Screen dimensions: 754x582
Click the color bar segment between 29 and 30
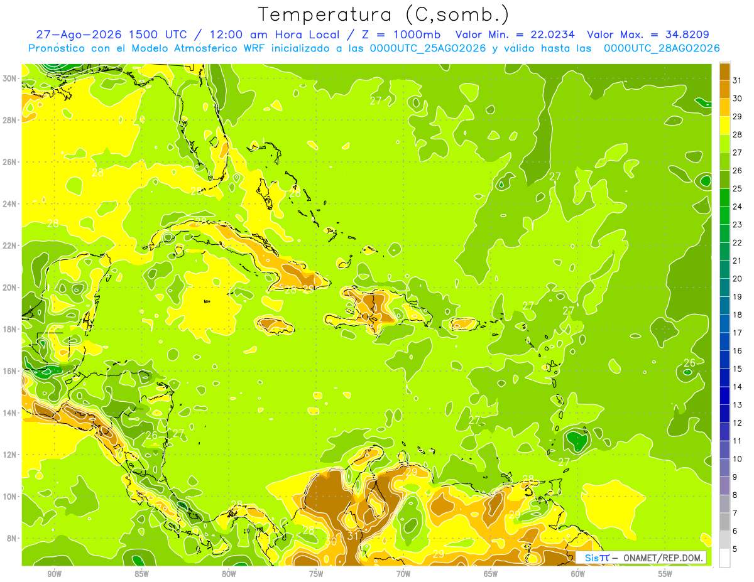tap(724, 107)
